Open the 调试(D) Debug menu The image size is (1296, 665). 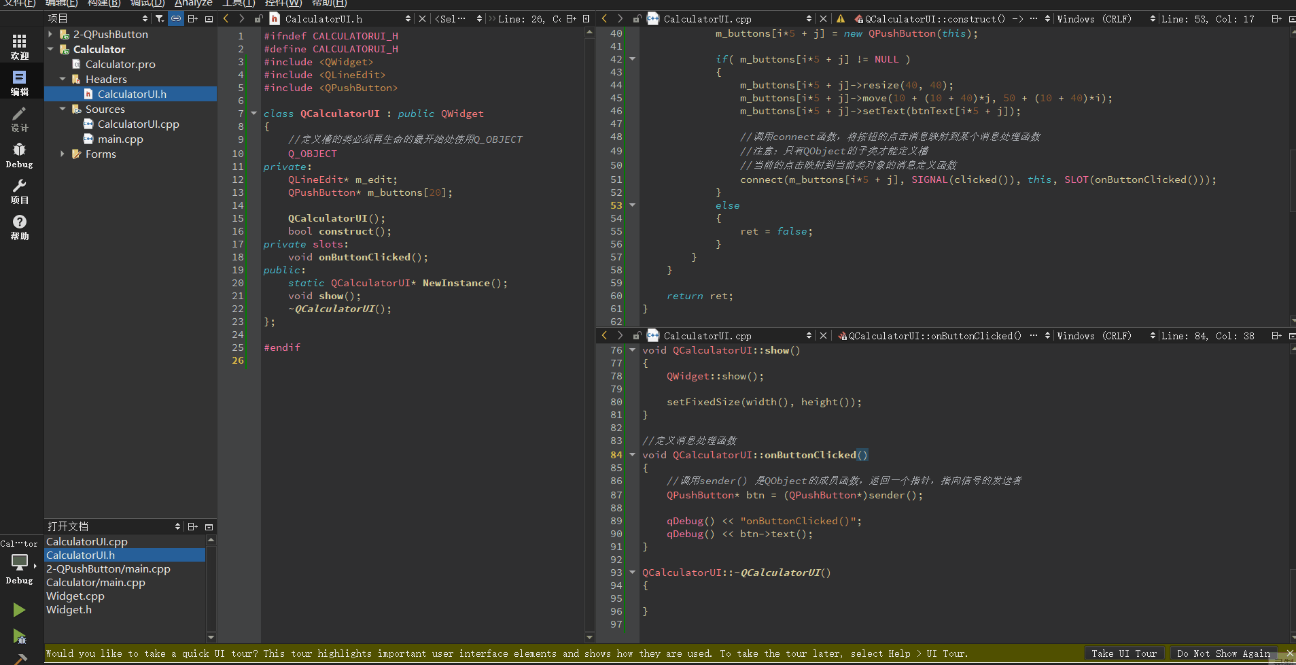click(x=147, y=3)
